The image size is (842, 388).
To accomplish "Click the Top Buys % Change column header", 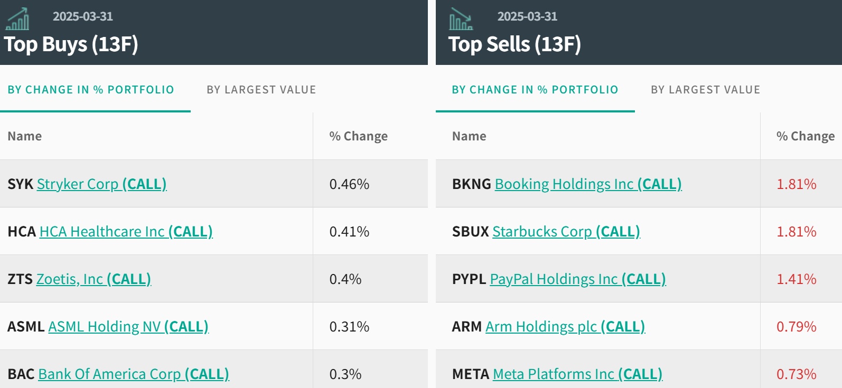I will point(358,136).
